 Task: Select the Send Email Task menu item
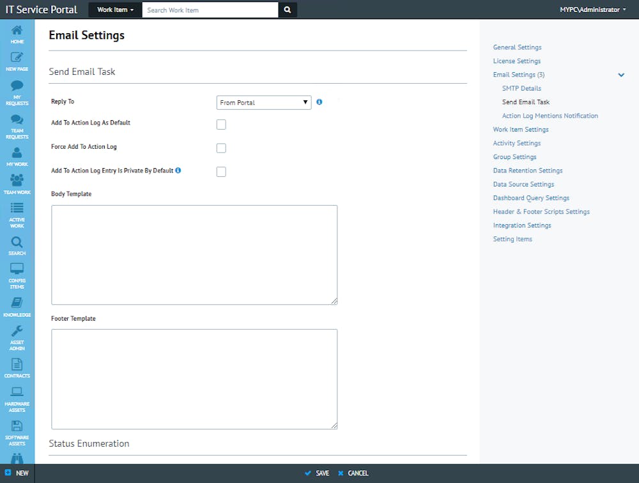click(525, 102)
